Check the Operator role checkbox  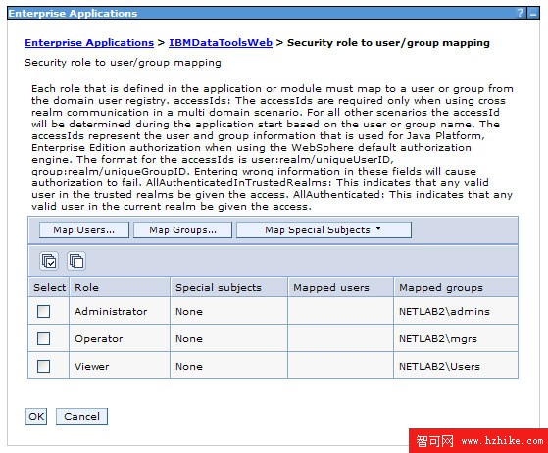point(44,338)
